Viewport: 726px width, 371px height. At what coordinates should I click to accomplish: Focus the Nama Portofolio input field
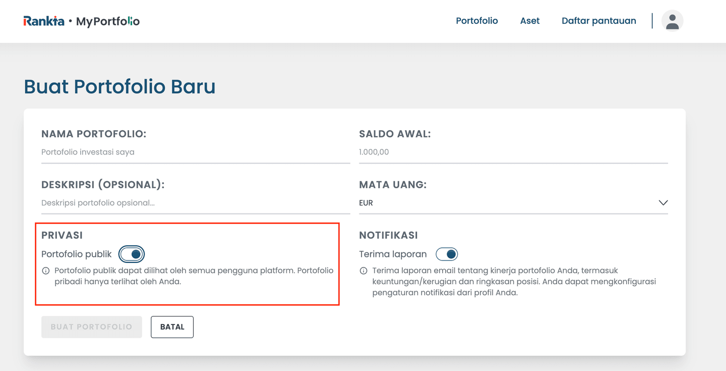point(196,152)
